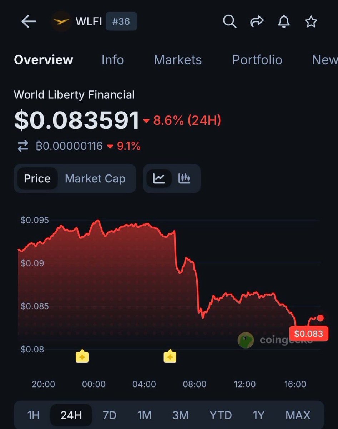Add WLFI to favorites star

point(311,22)
